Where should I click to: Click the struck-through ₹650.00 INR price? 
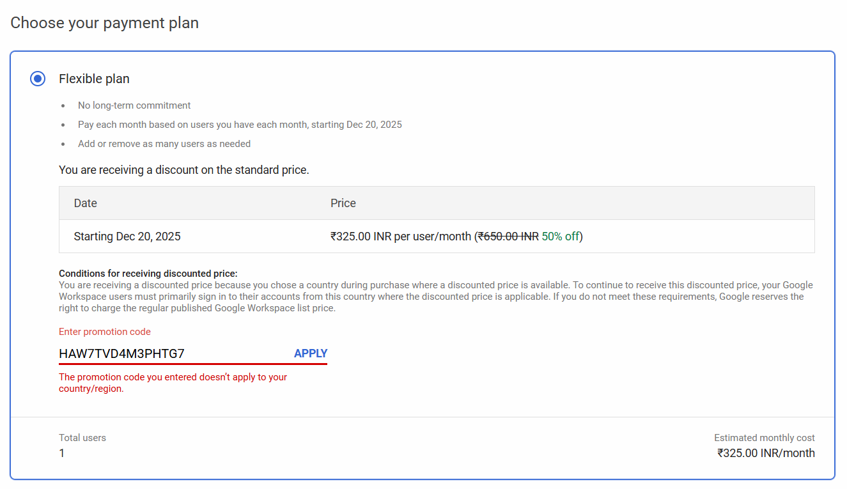(508, 235)
